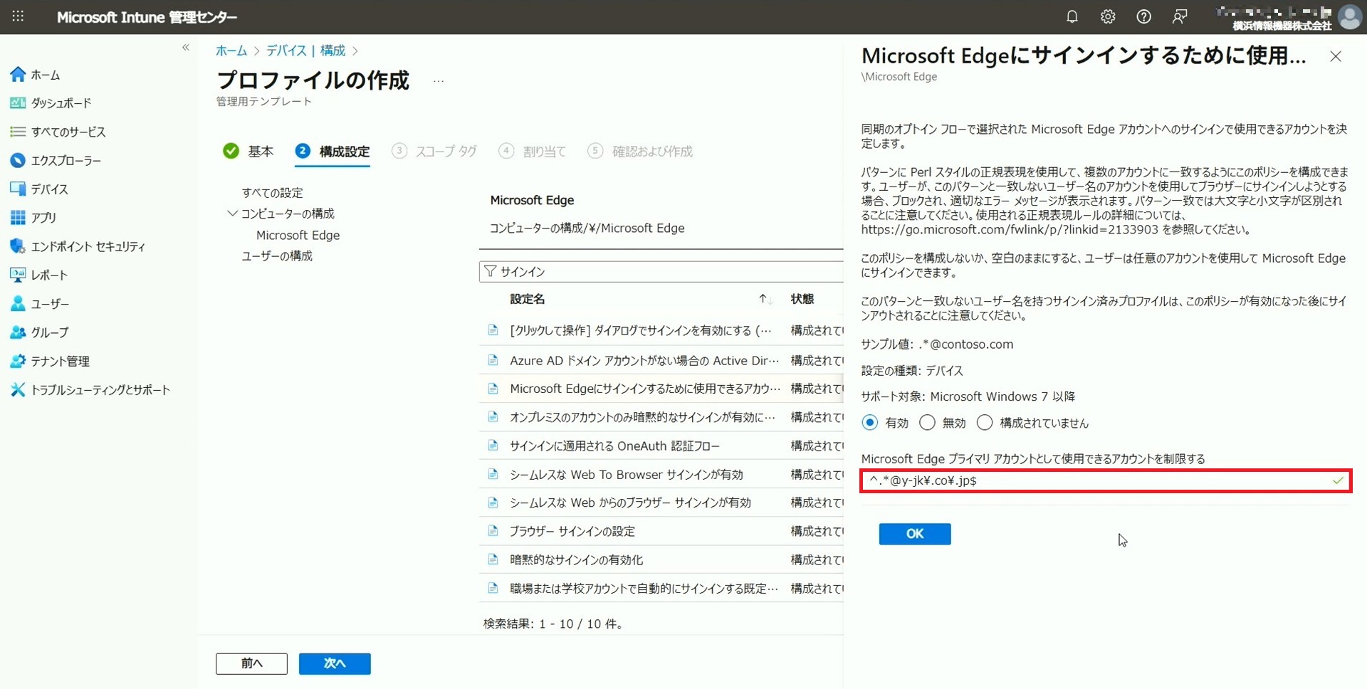Collapse the left navigation sidebar
Screen dimensions: 1367x689
[186, 48]
